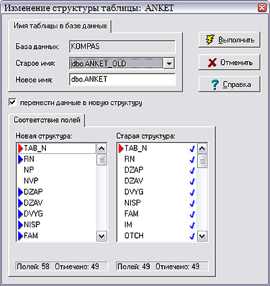Open the Старое имя dropdown arrow
Viewport: 270px width, 286px height.
point(169,63)
